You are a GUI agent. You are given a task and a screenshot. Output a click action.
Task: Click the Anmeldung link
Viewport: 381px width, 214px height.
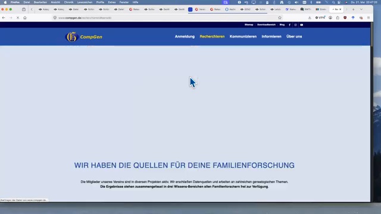pos(185,36)
